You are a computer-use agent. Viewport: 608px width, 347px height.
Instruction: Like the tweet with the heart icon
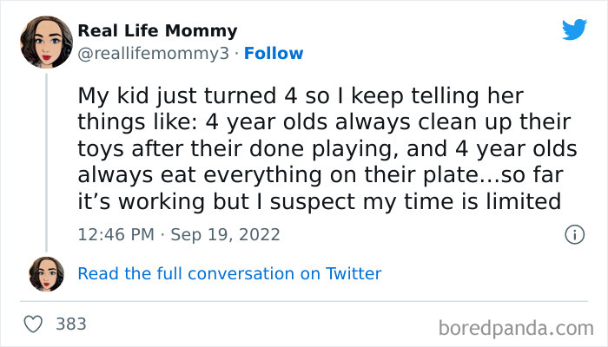click(x=34, y=324)
